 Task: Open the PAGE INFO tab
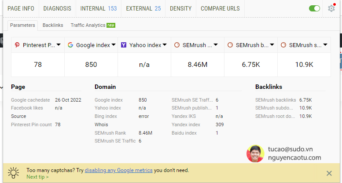pos(21,8)
